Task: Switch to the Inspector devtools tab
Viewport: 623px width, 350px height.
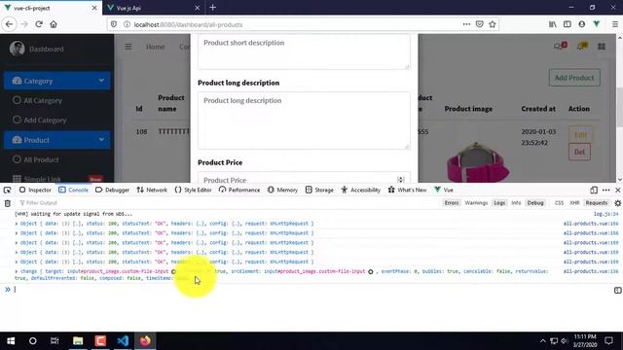Action: point(35,191)
